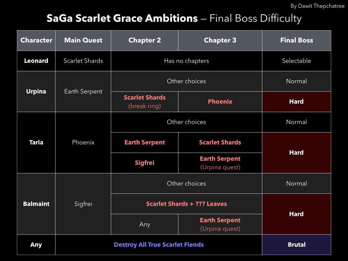Click the "Chapter 2" column header

pos(144,40)
